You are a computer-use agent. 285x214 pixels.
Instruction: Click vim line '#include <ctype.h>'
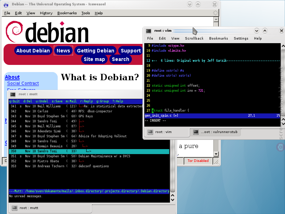click(x=168, y=46)
